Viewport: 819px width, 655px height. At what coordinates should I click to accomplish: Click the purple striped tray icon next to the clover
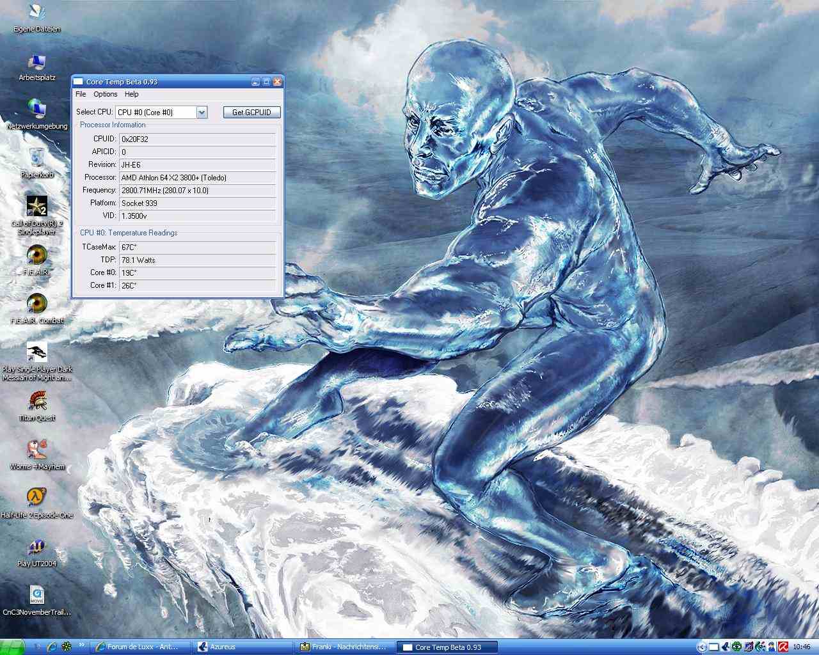pyautogui.click(x=749, y=647)
